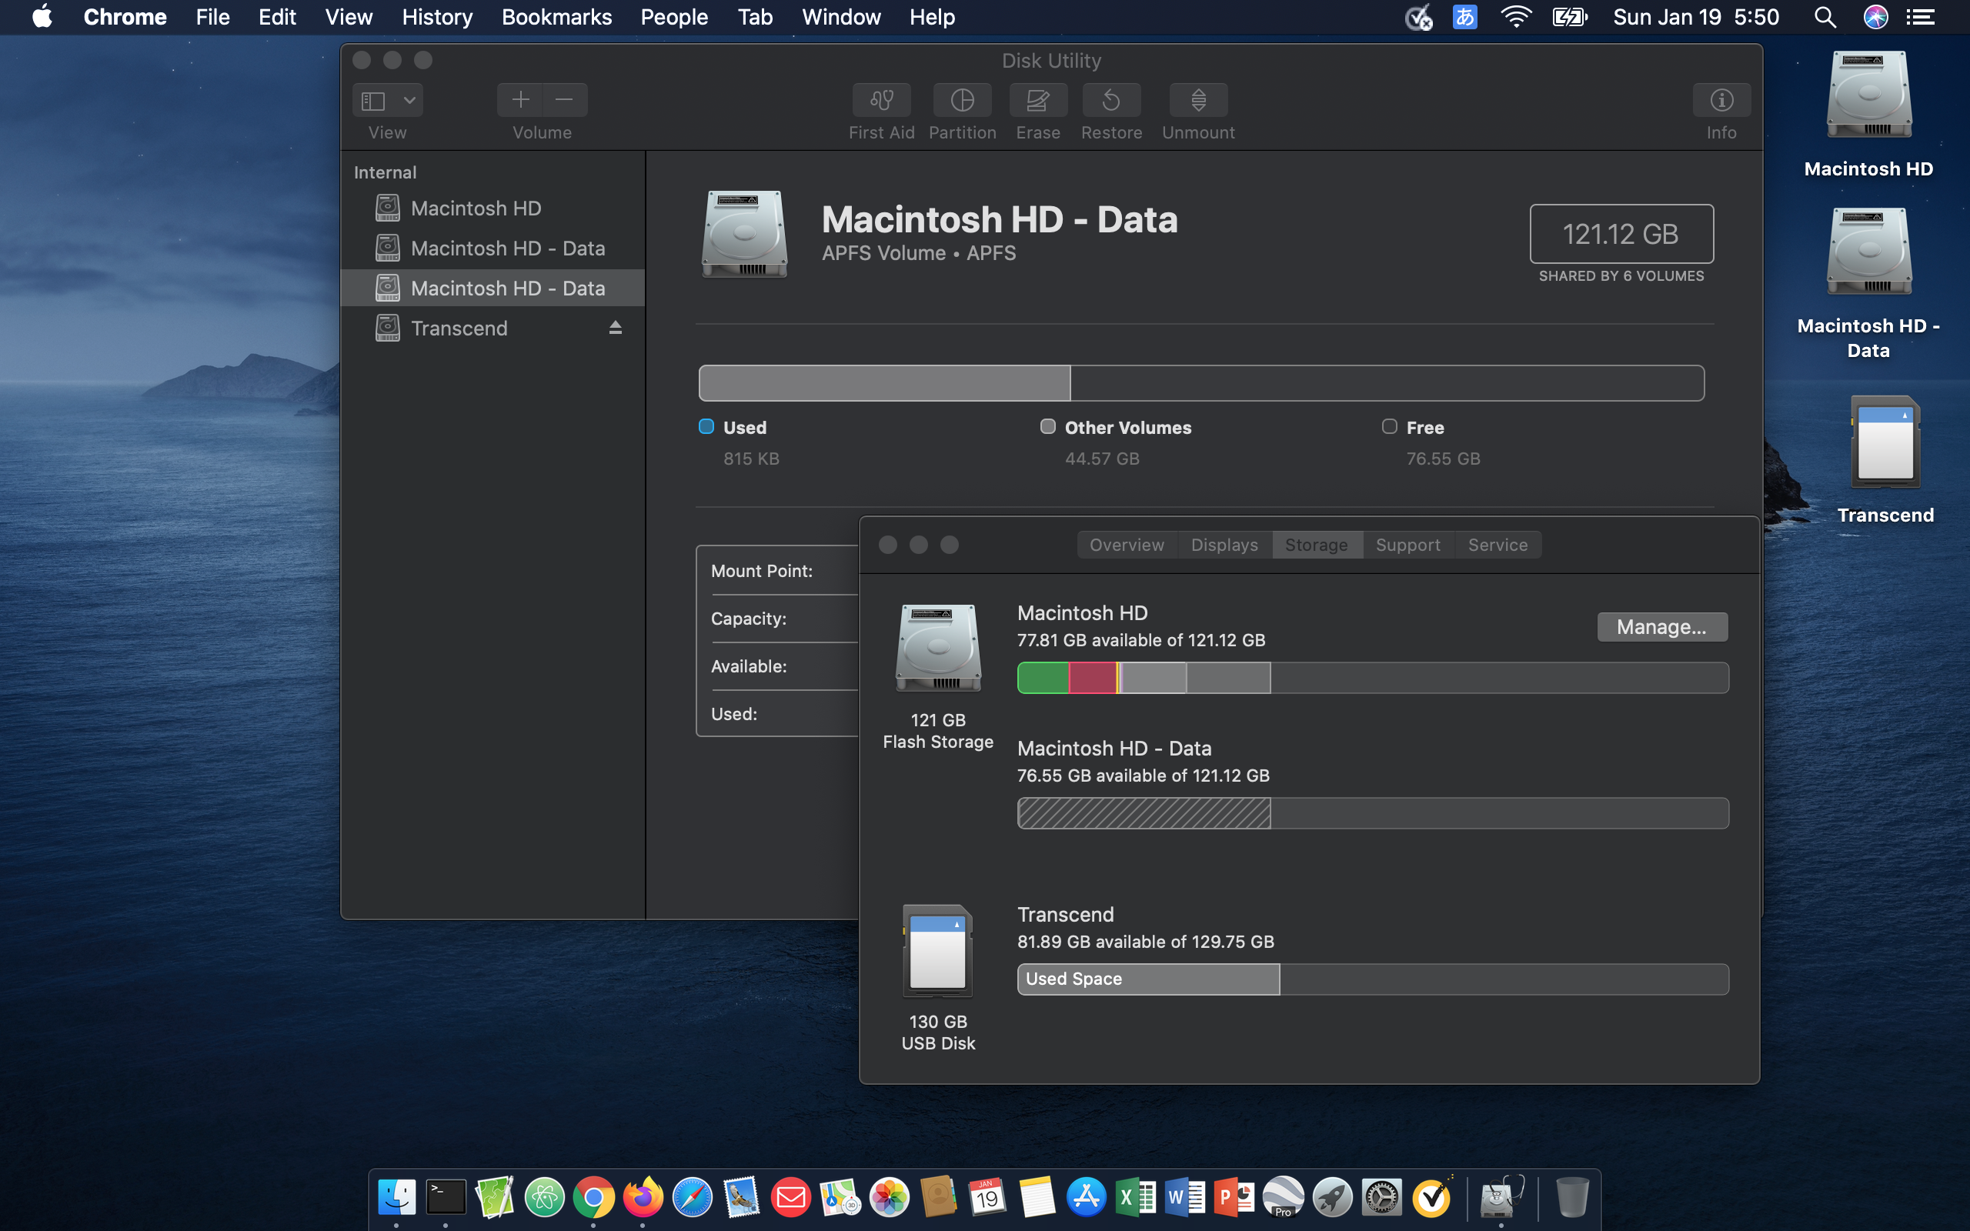Open Photos from the Dock
The width and height of the screenshot is (1970, 1231).
click(x=889, y=1197)
